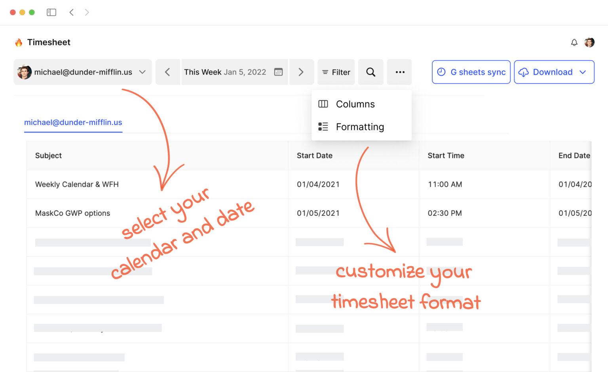Image resolution: width=608 pixels, height=372 pixels.
Task: Click the This Week date field
Action: click(x=225, y=72)
